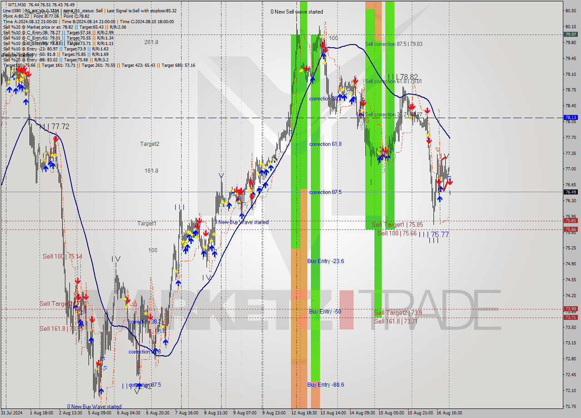The image size is (581, 418).
Task: Click the current price 76.49 axis tag
Action: tap(571, 192)
